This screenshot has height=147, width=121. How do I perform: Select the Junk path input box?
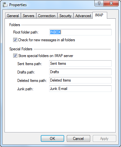(x=80, y=89)
